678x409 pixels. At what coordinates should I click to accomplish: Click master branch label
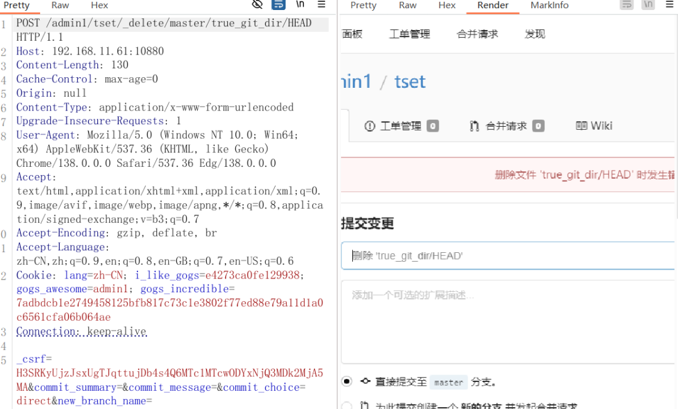448,382
